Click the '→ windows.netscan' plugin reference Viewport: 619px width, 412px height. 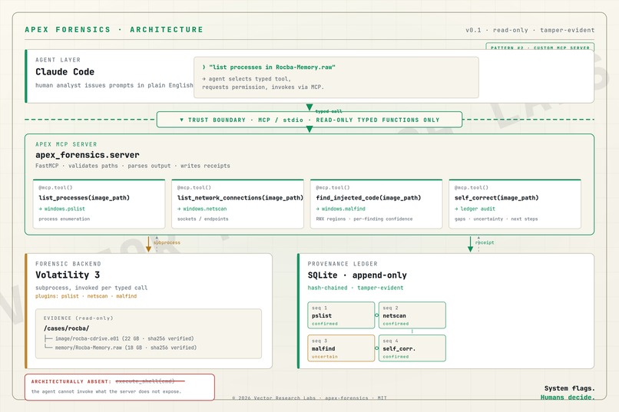click(202, 209)
